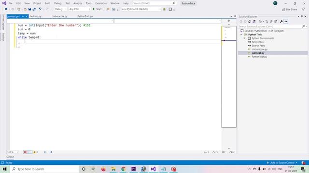Click the Sync with Active Document icon
The width and height of the screenshot is (309, 173).
[x=267, y=21]
